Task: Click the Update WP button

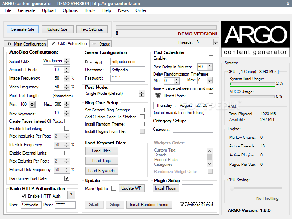Action: click(132, 188)
